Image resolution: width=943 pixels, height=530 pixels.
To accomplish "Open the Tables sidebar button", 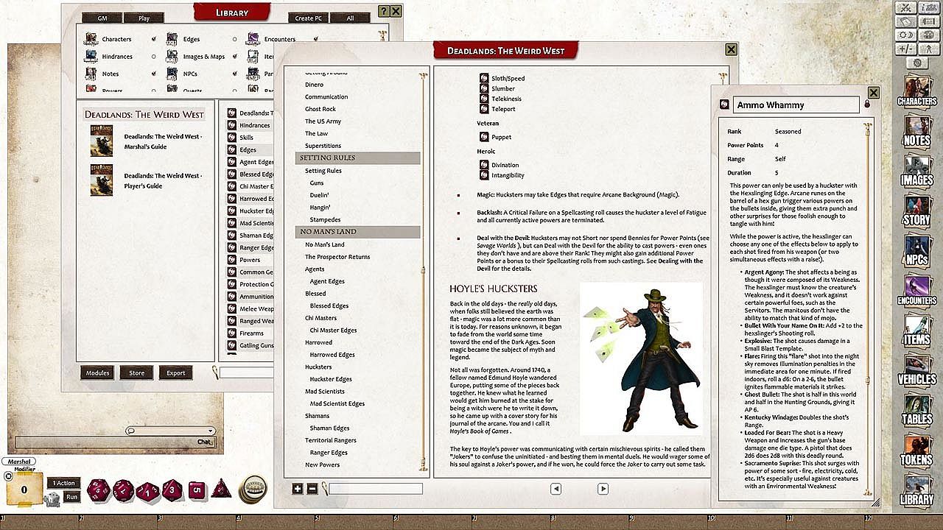I will click(x=916, y=409).
